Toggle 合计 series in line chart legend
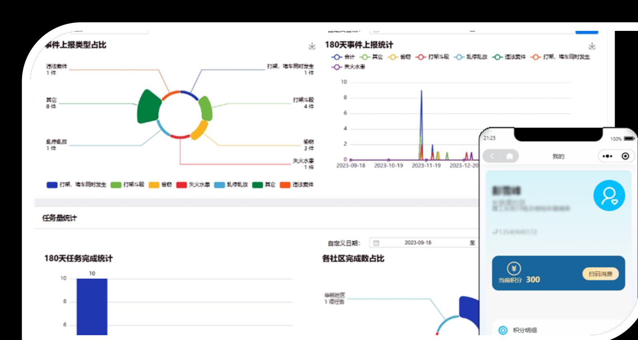 tap(343, 57)
